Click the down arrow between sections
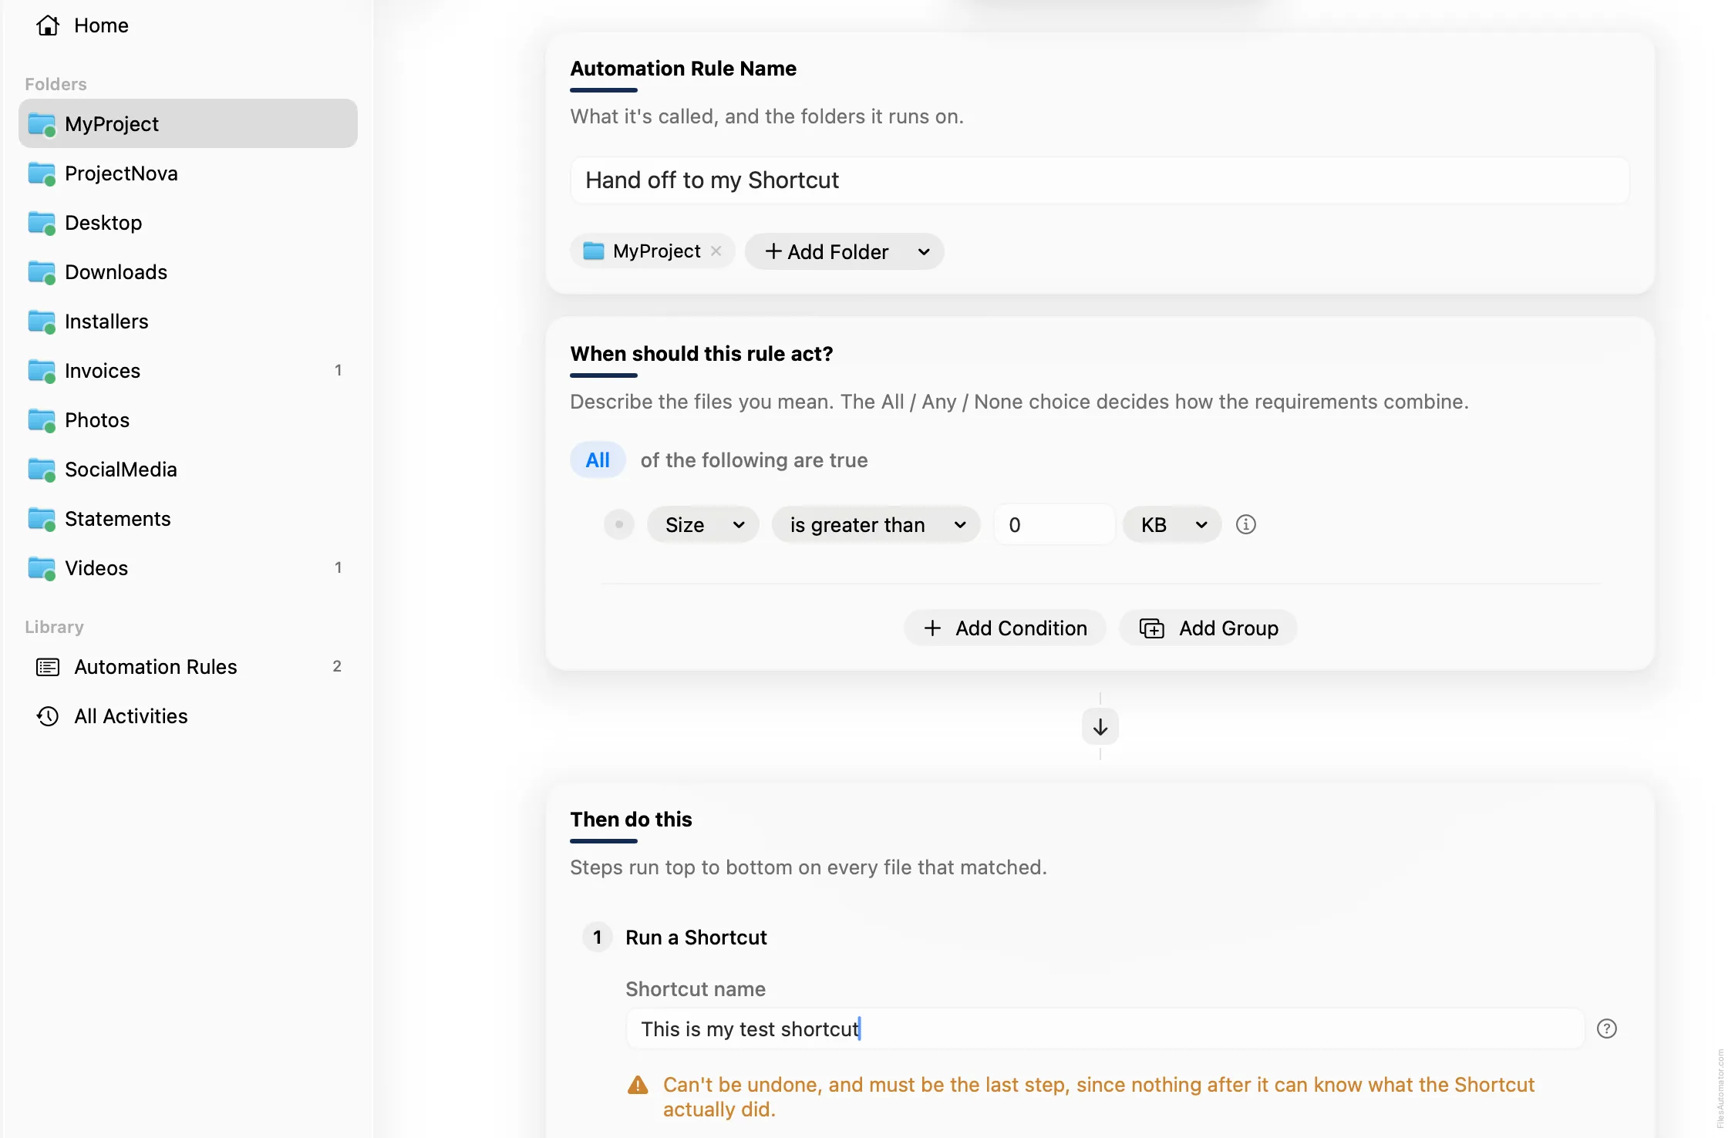Viewport: 1735px width, 1138px height. point(1100,726)
